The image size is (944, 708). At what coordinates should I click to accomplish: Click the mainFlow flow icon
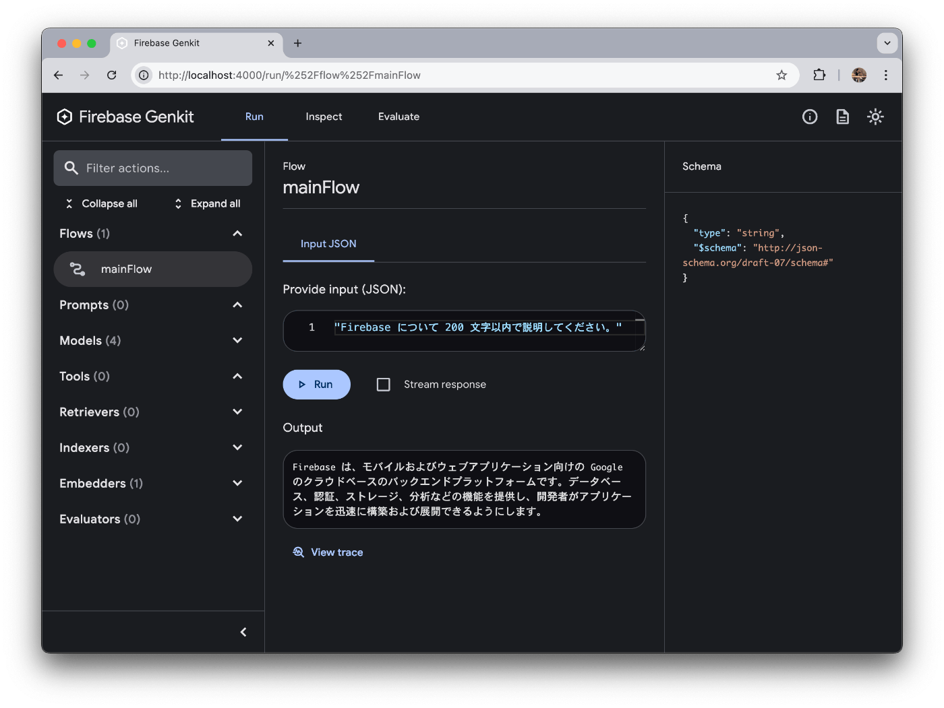pyautogui.click(x=78, y=269)
